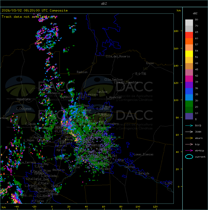Select the 80 dBZ light gray swatch
Image resolution: width=208 pixels, height=210 pixels.
[x=189, y=22]
